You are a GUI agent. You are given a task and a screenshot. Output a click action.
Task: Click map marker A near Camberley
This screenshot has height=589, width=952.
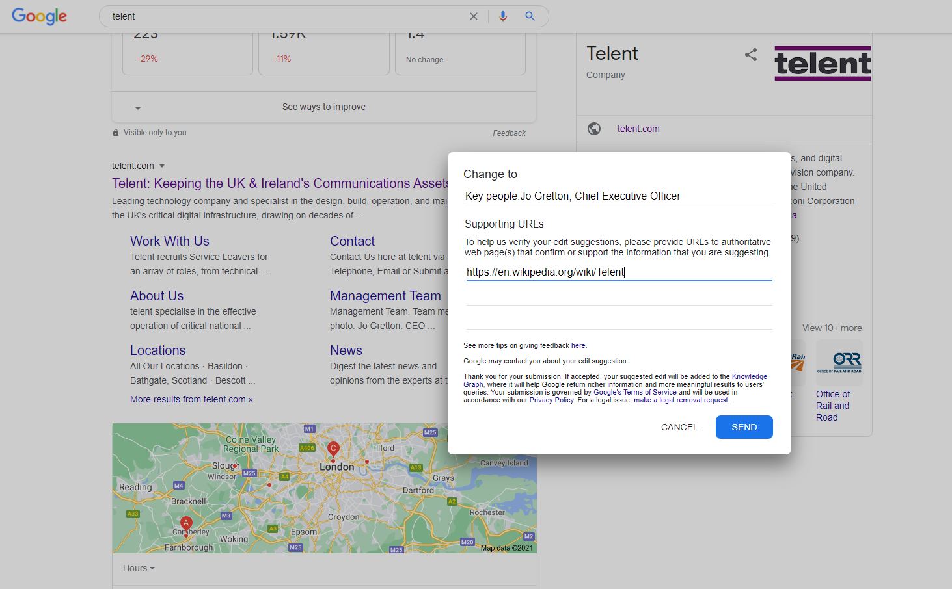pyautogui.click(x=186, y=523)
